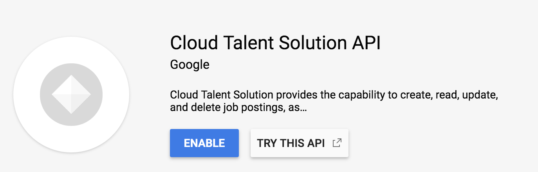The width and height of the screenshot is (538, 172).
Task: Click the left facet of the diamond logo
Action: point(61,94)
